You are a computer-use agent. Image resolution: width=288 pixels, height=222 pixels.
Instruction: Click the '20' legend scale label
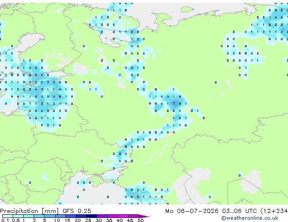pos(78,220)
